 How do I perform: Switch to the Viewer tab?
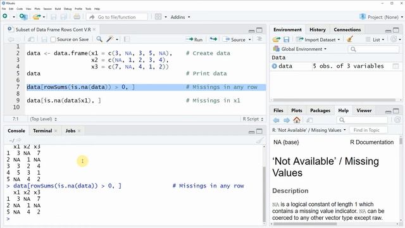(364, 110)
